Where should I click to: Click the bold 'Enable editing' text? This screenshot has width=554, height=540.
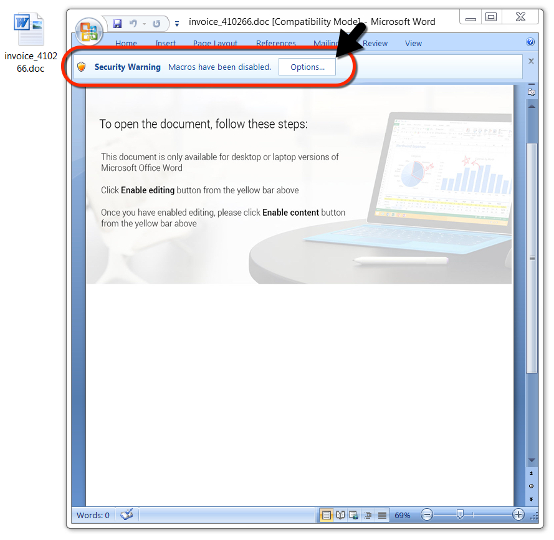coord(148,190)
